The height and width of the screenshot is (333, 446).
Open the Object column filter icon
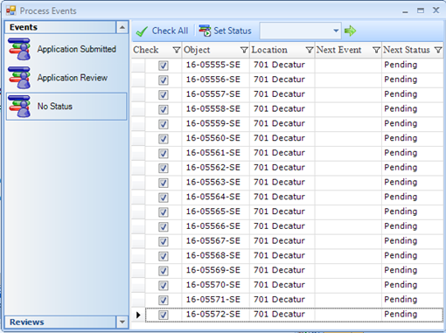244,50
